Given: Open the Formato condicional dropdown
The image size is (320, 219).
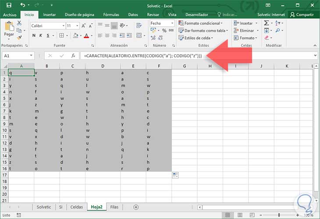Looking at the screenshot, I should point(200,23).
